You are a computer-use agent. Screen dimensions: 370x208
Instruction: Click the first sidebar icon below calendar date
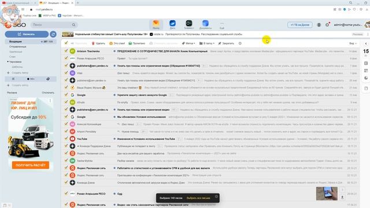point(366,63)
